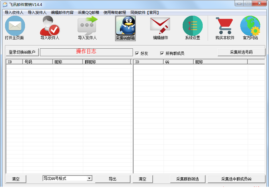Screen dimensions: 269x194
Task: Click the ID column header in left list
Action: click(x=14, y=62)
